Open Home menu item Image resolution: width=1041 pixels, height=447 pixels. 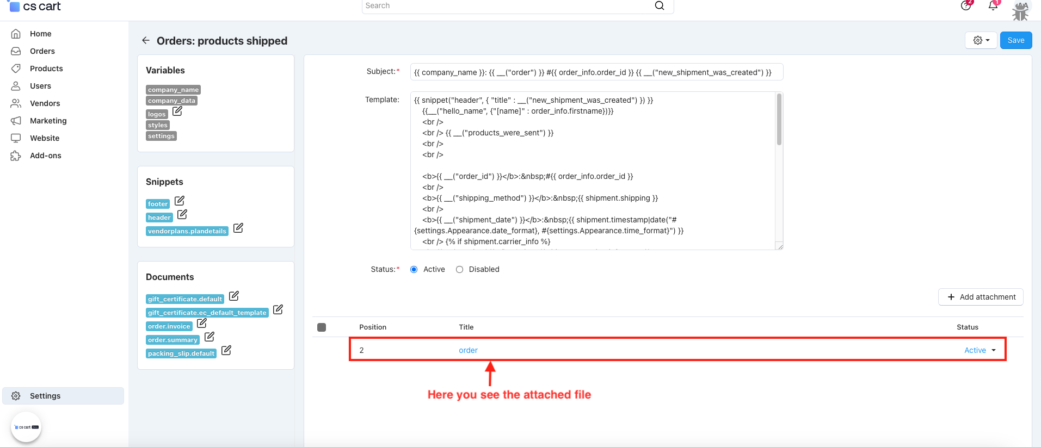(41, 34)
